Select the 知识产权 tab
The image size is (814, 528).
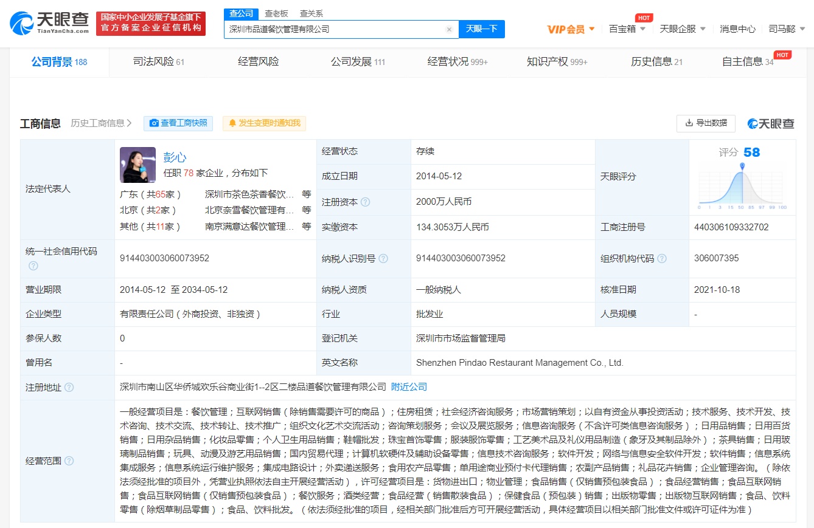[x=557, y=62]
